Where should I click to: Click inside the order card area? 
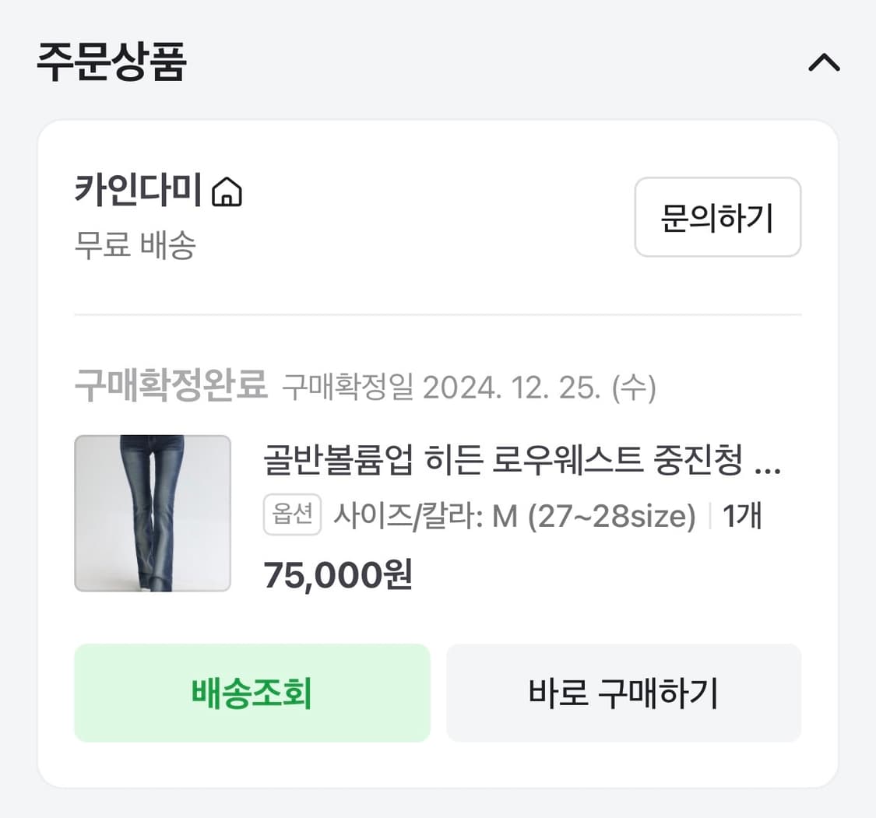tap(438, 451)
